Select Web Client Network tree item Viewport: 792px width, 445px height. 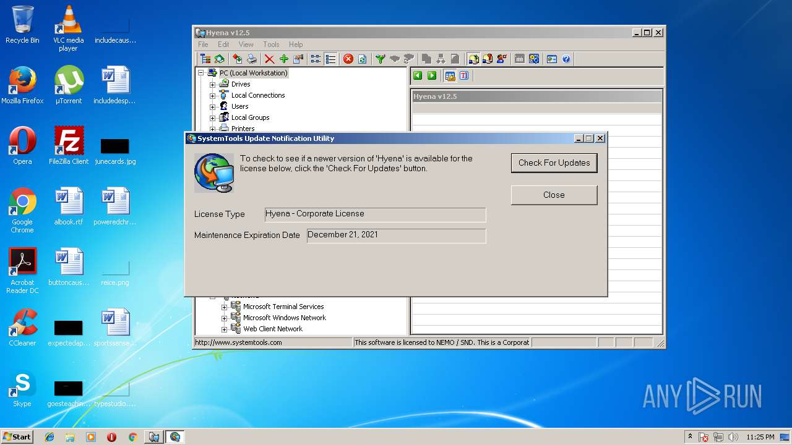[x=273, y=329]
